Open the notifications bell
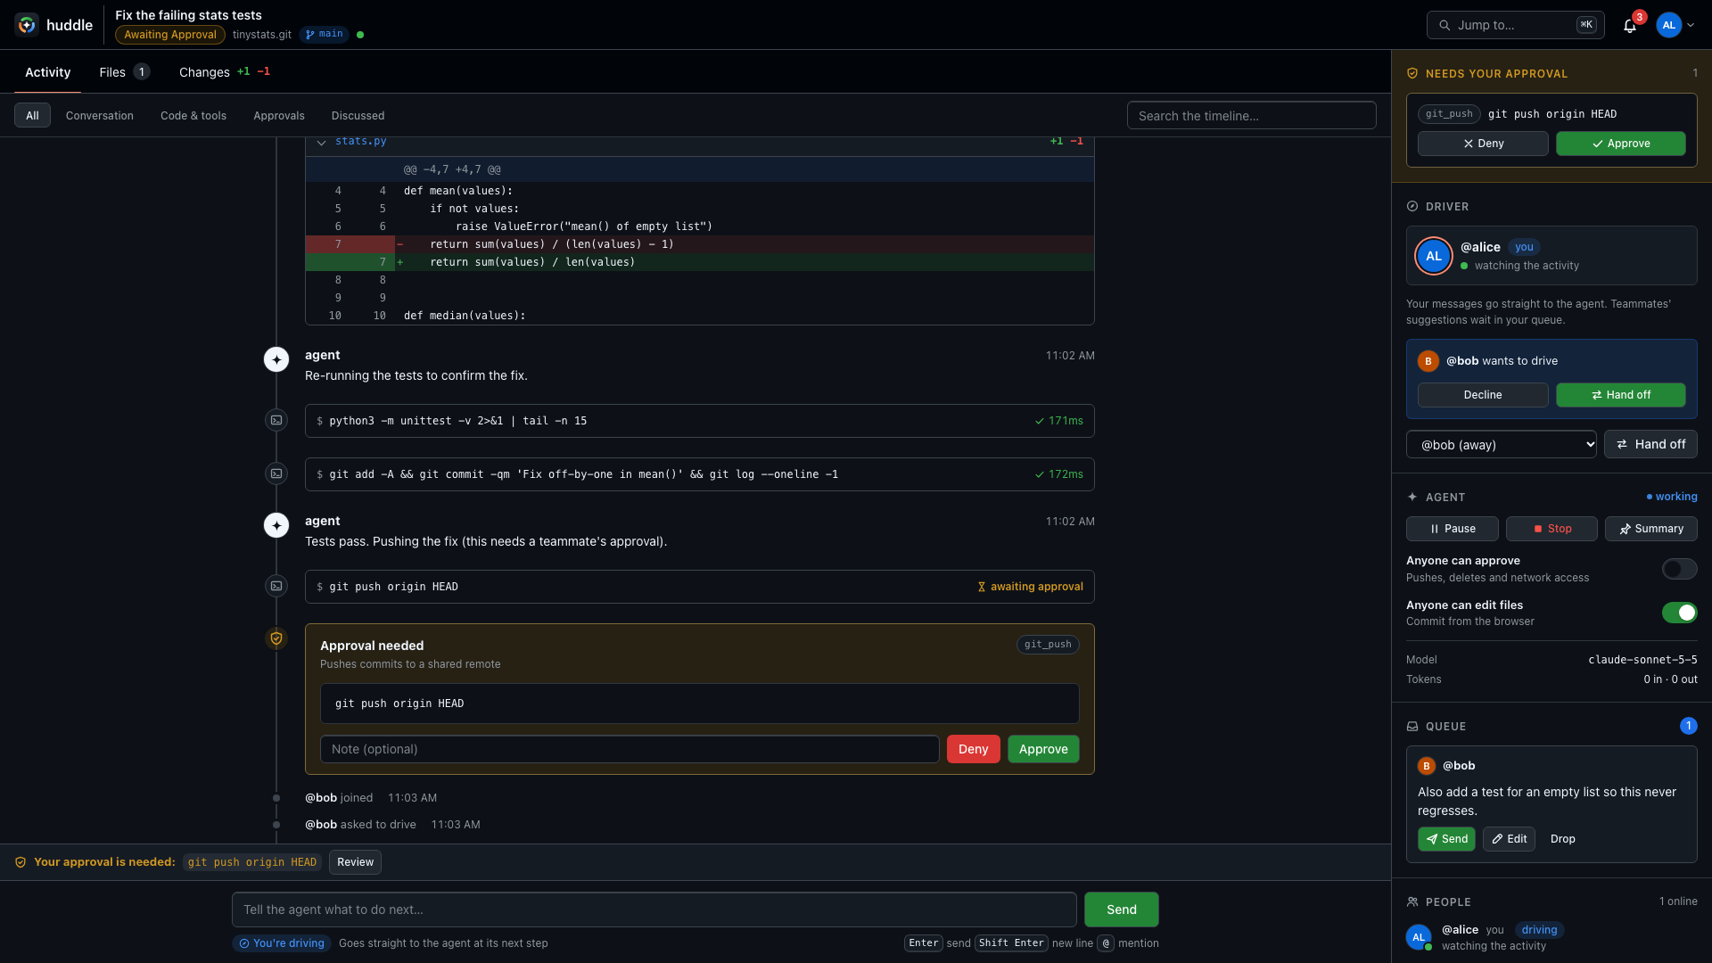 1630,25
